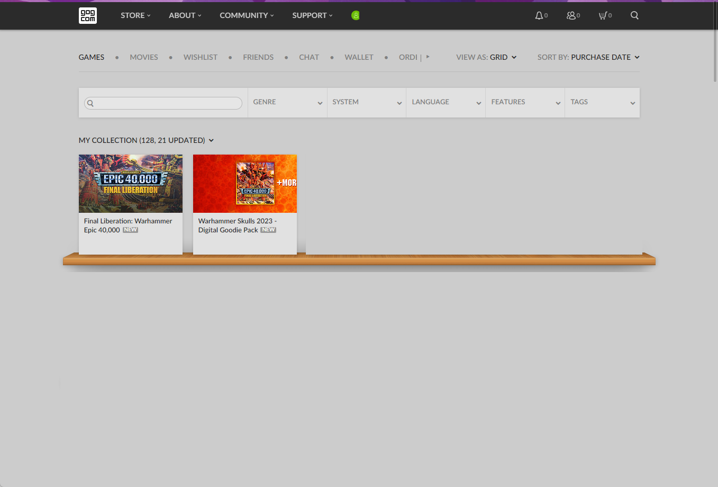The image size is (718, 487).
Task: Change the View As Grid dropdown
Action: tap(486, 57)
